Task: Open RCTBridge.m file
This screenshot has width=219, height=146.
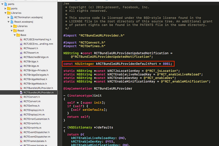Action: click(31, 66)
